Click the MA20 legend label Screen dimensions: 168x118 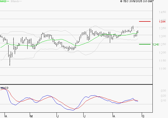tap(3, 1)
